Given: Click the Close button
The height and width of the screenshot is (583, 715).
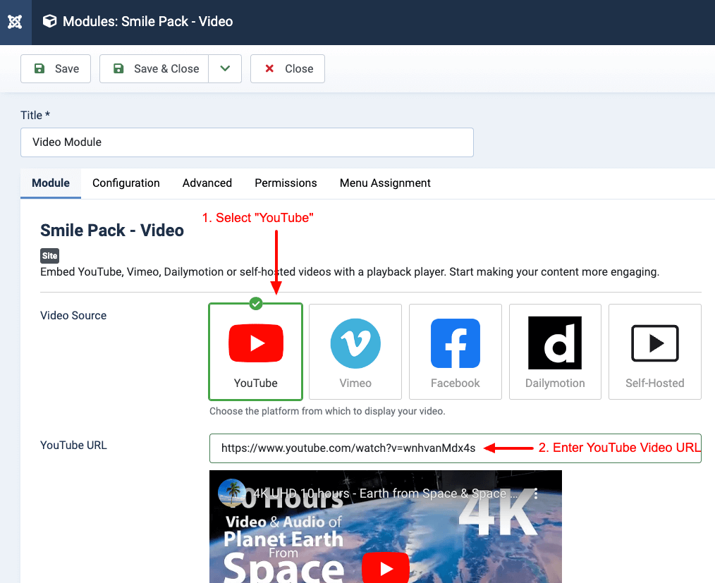Looking at the screenshot, I should [288, 69].
